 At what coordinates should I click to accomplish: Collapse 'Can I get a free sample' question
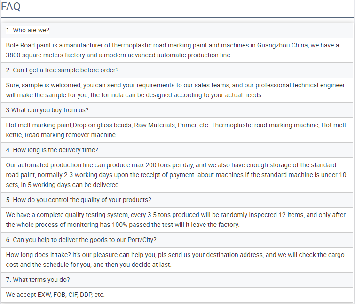(62, 70)
